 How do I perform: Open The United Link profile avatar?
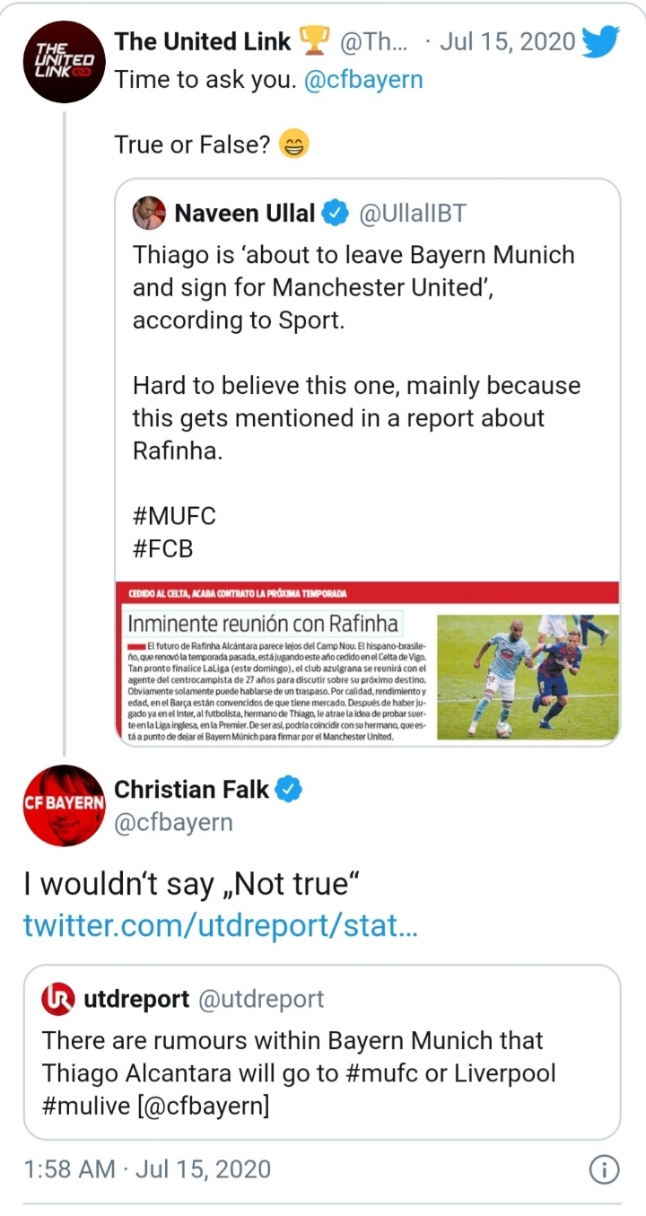(63, 59)
